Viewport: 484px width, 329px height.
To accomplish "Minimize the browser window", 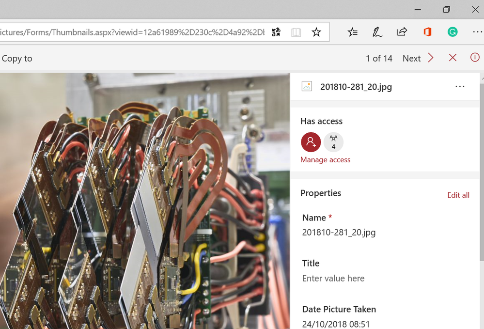I will point(418,10).
